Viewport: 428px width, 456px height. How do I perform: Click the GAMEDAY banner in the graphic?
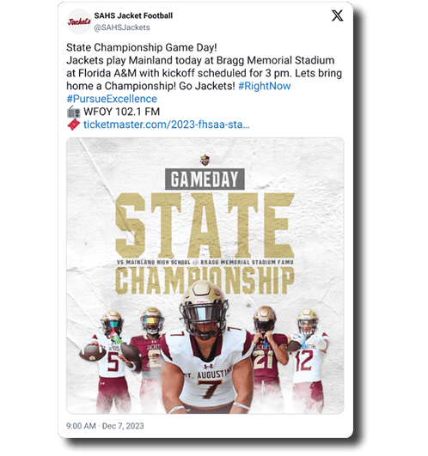coord(205,179)
